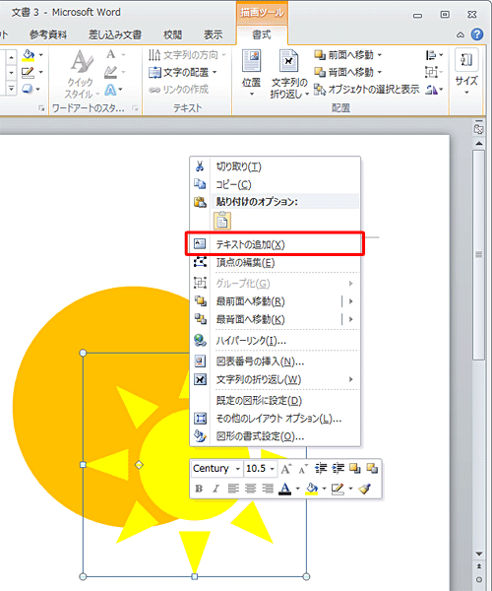This screenshot has width=492, height=591.
Task: Choose Edit Points (頂点の編集) menu item
Action: click(x=275, y=262)
